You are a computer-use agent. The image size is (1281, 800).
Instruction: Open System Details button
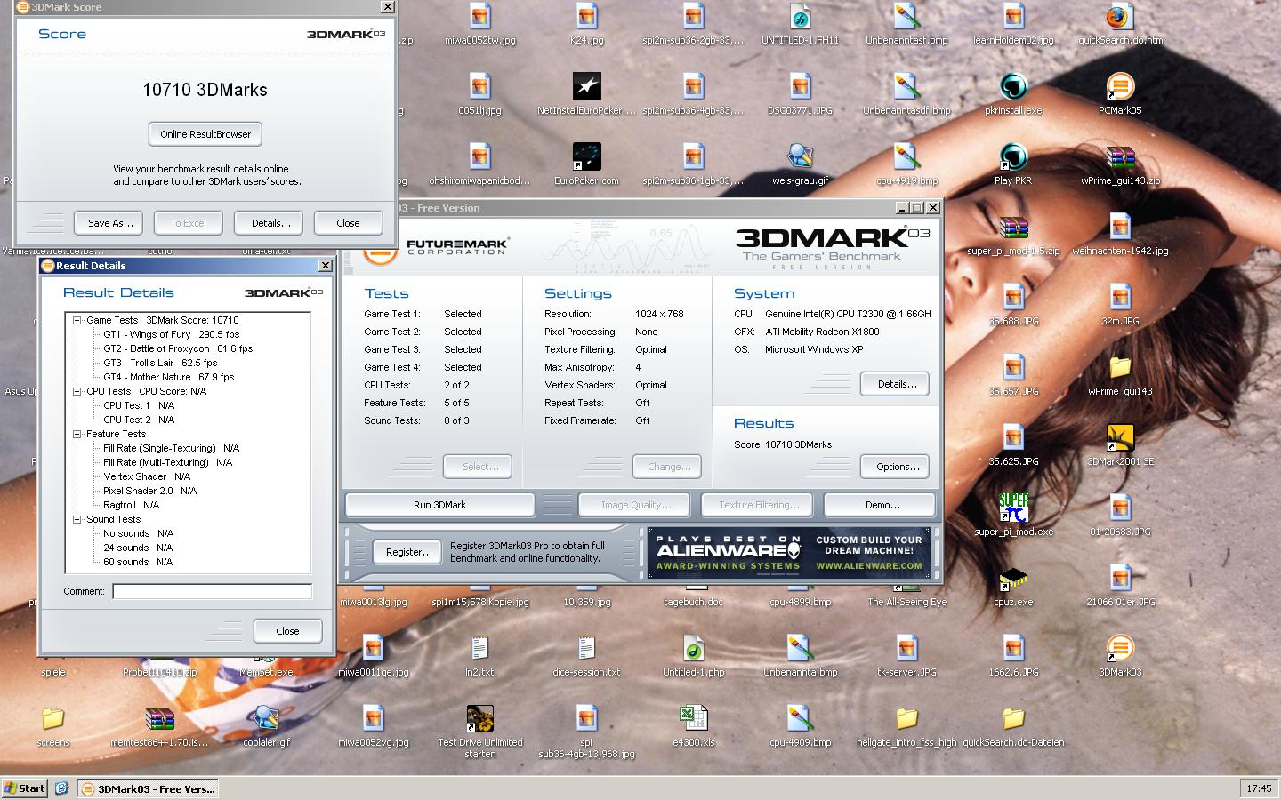895,384
